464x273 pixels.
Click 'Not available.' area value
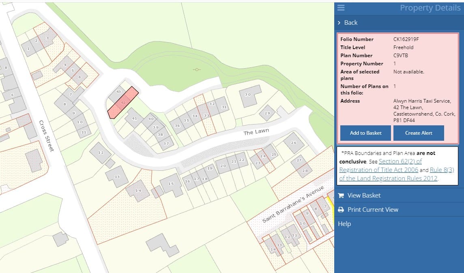[x=409, y=72]
